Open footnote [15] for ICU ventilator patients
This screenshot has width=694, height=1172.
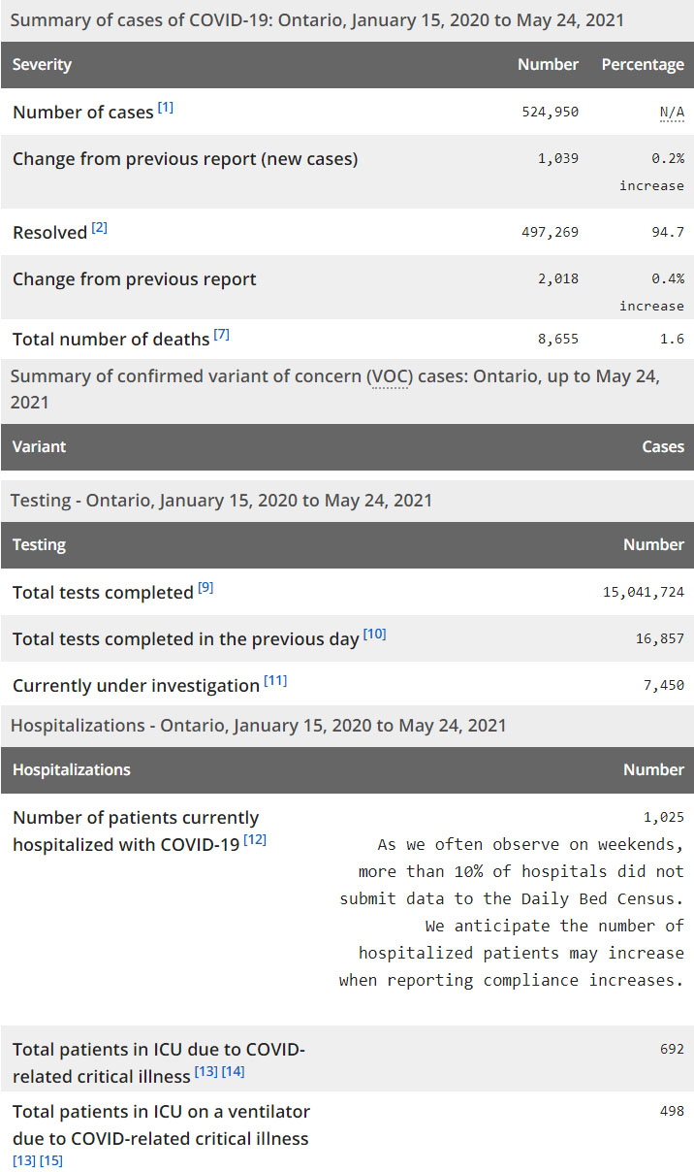pyautogui.click(x=51, y=1160)
